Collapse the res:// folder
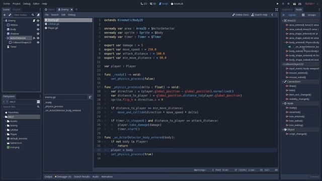The image size is (322, 181). coord(4,117)
